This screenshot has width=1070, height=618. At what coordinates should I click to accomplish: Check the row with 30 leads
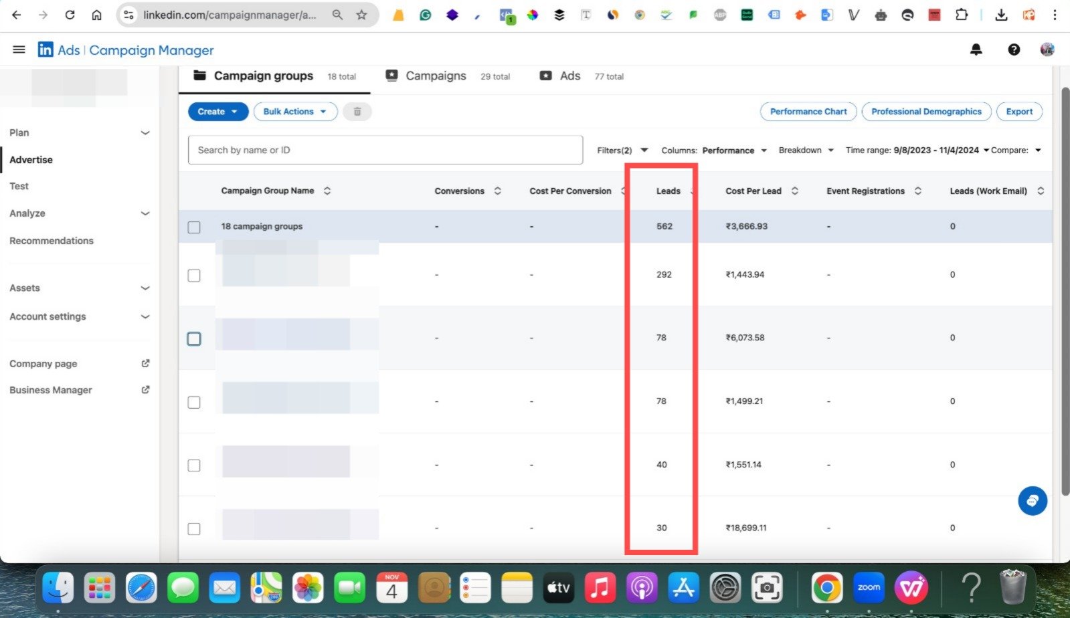click(x=194, y=529)
